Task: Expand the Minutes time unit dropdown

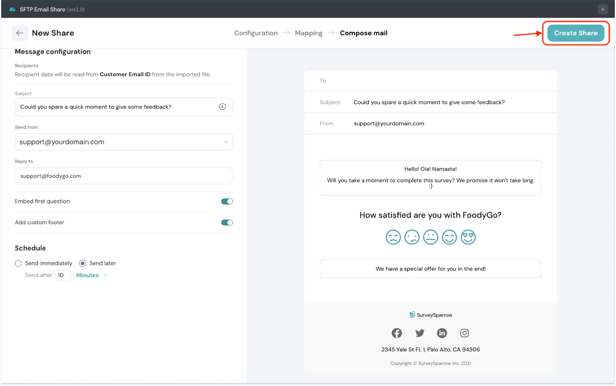Action: coord(92,275)
